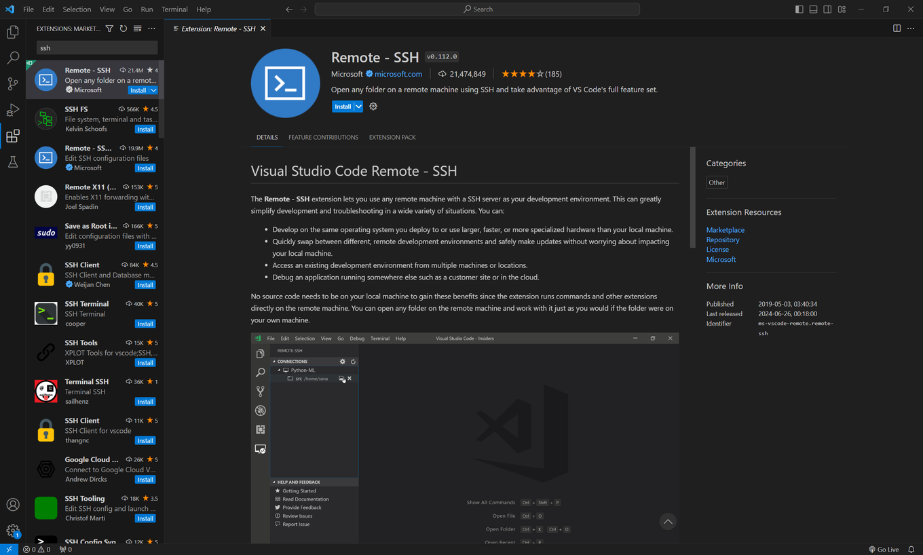Viewport: 923px width, 555px height.
Task: Select SSH Client extension by Weijan Chen
Action: pyautogui.click(x=95, y=274)
